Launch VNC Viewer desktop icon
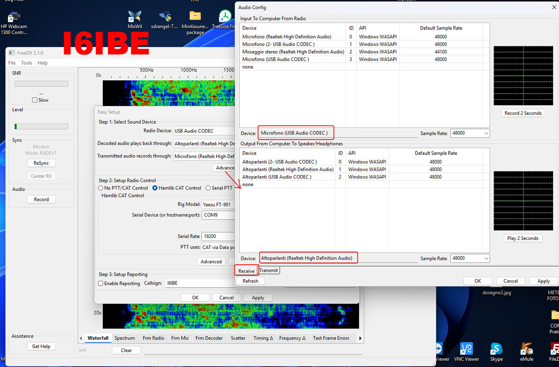The image size is (559, 367). [x=466, y=350]
